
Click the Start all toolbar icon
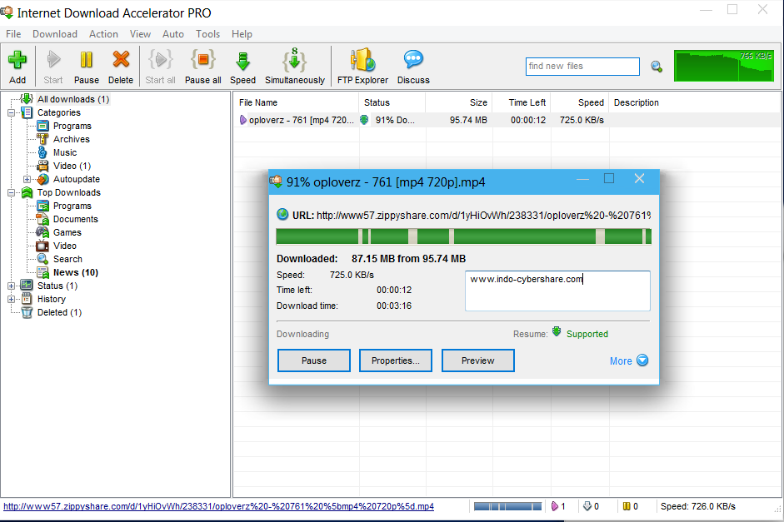click(x=160, y=67)
